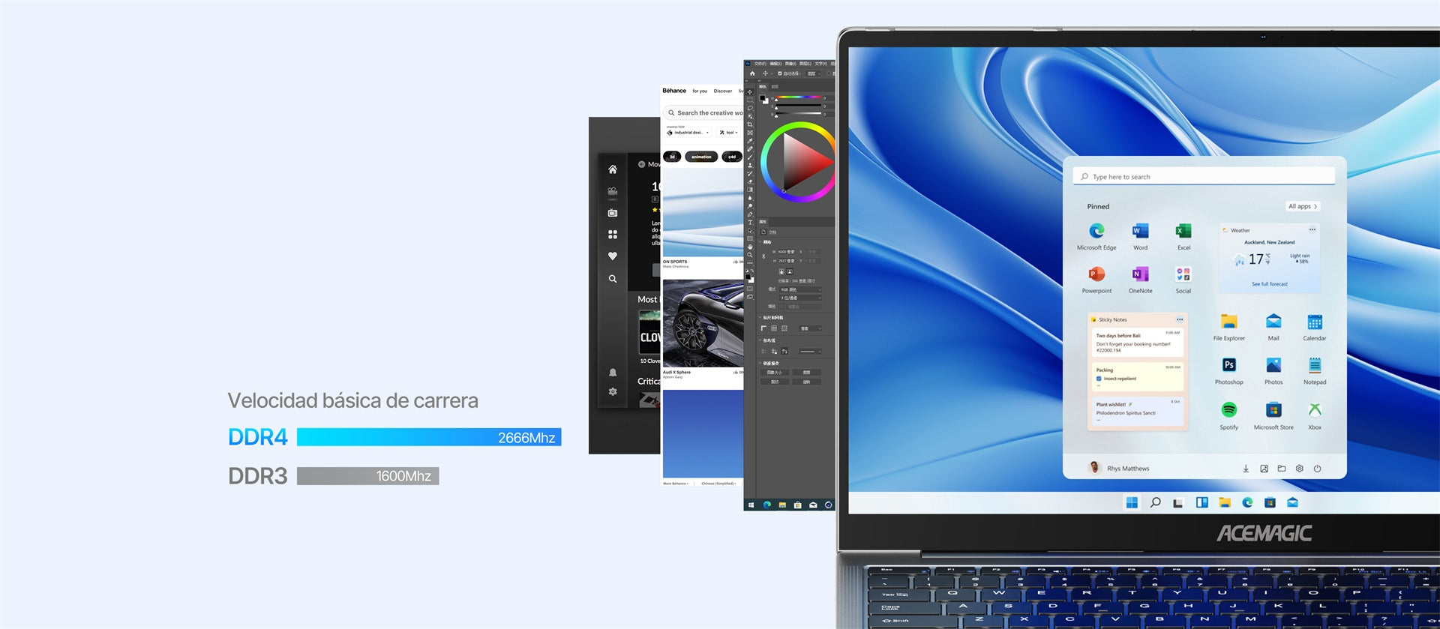Screen dimensions: 1440x629
Task: Switch to the Discover tab in Behance
Action: pyautogui.click(x=722, y=91)
